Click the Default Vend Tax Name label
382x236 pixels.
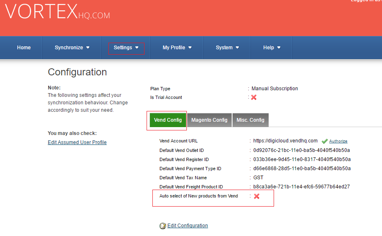pyautogui.click(x=183, y=178)
